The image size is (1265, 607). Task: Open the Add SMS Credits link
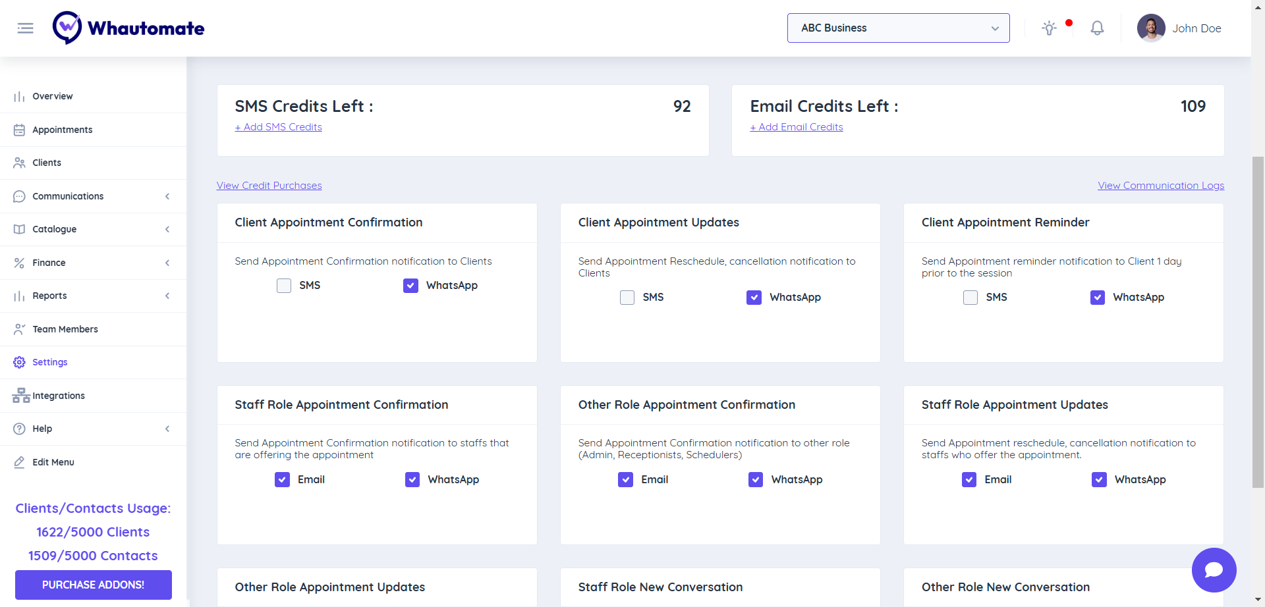tap(279, 127)
